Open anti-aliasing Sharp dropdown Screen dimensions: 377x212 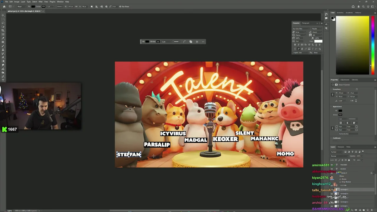click(318, 53)
